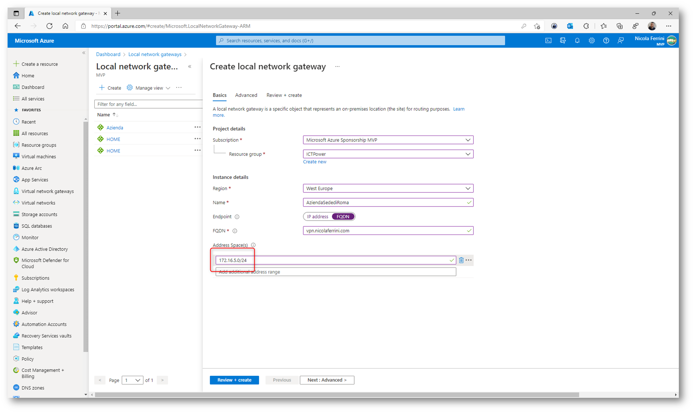Click Filter for any field box

click(x=148, y=104)
